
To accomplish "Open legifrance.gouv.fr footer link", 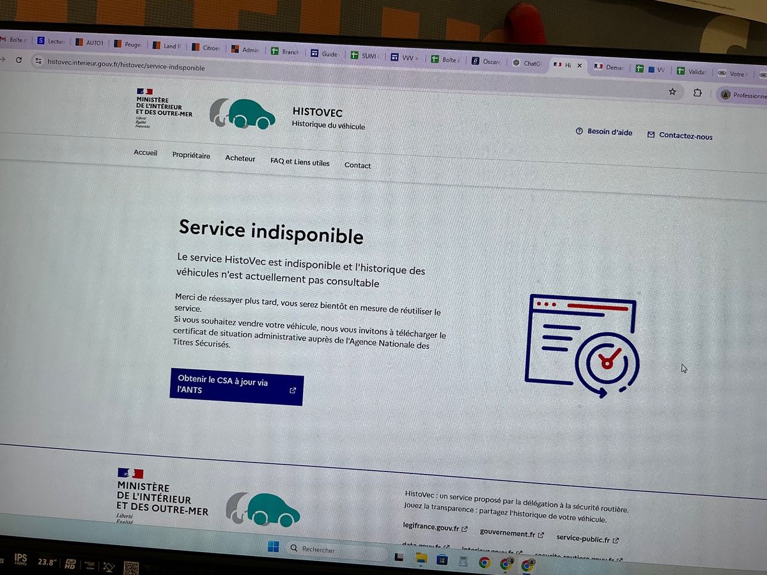I will [x=436, y=528].
